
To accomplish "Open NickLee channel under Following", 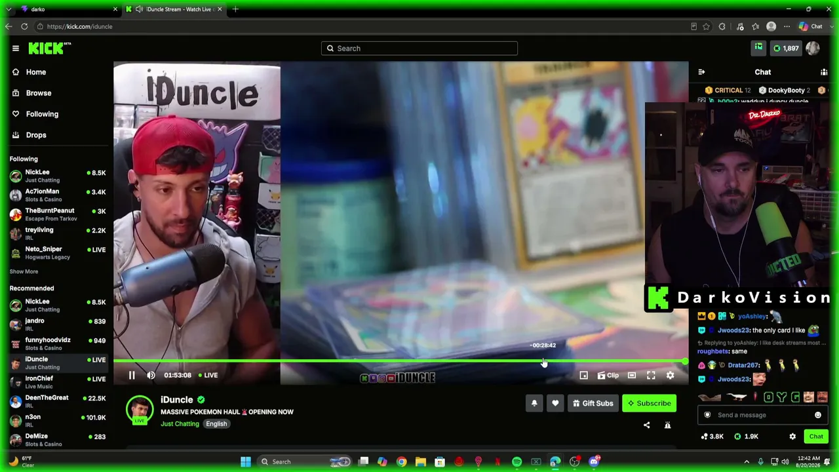I will click(x=57, y=176).
